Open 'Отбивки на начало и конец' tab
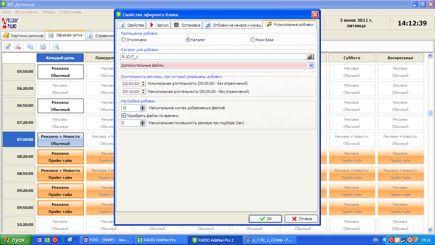This screenshot has height=245, width=435. pyautogui.click(x=233, y=25)
